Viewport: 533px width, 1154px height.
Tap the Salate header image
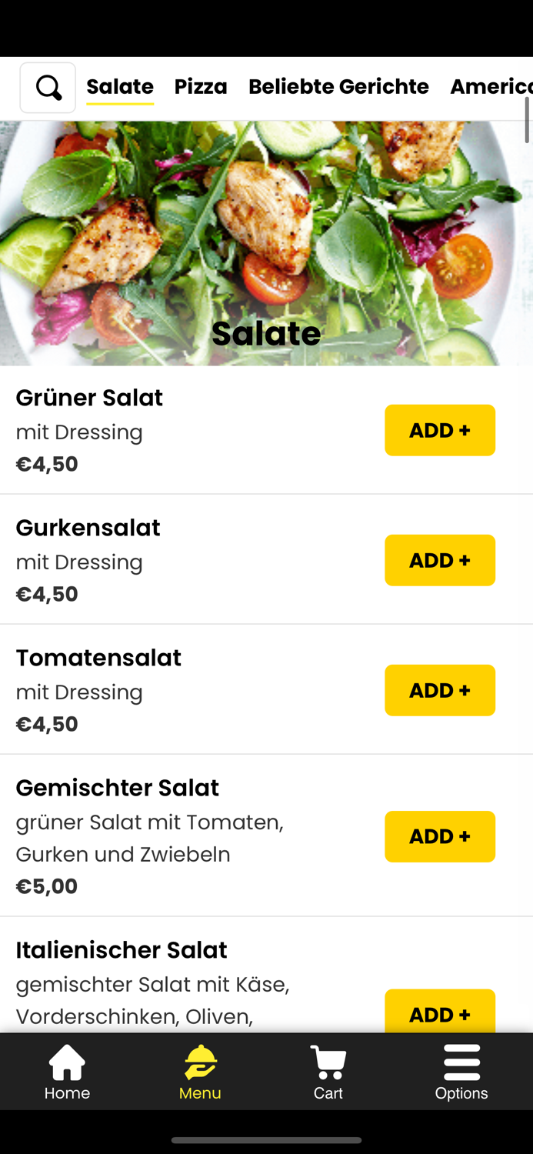click(x=266, y=243)
